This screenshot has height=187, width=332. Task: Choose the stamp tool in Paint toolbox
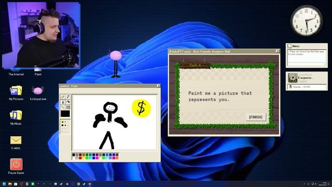click(63, 102)
